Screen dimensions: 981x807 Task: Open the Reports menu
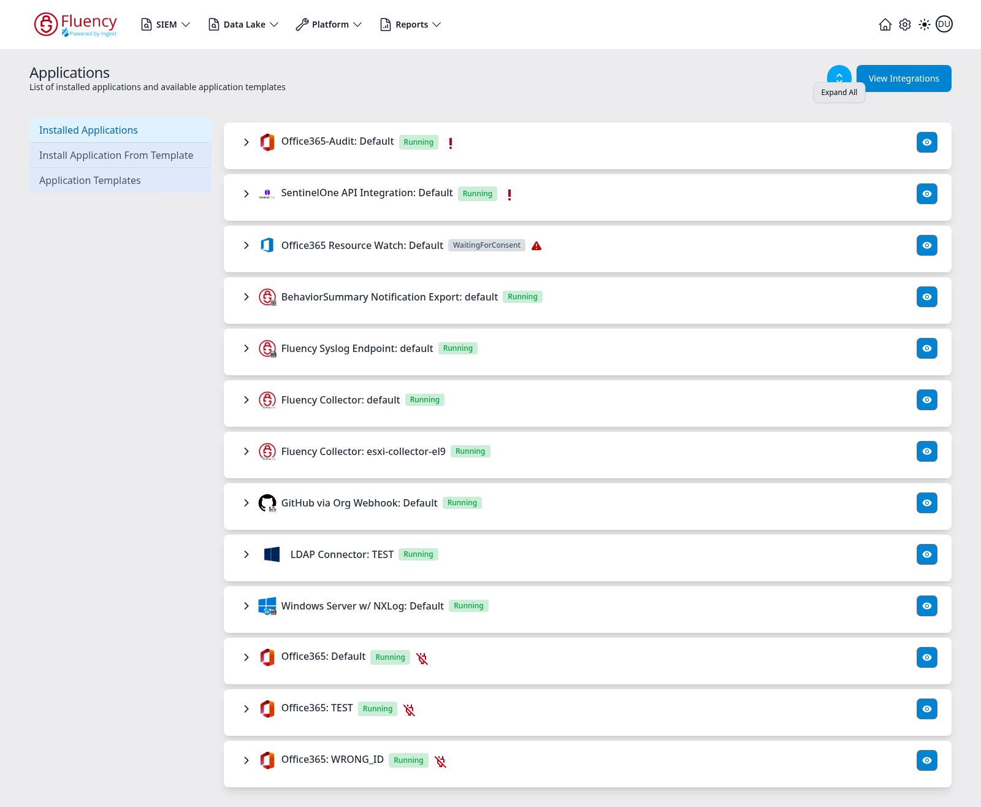coord(411,25)
